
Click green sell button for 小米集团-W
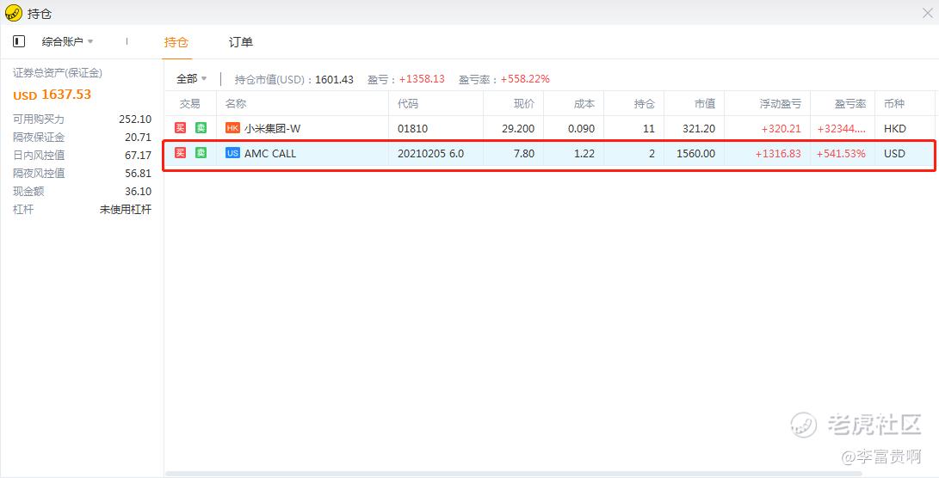click(201, 128)
